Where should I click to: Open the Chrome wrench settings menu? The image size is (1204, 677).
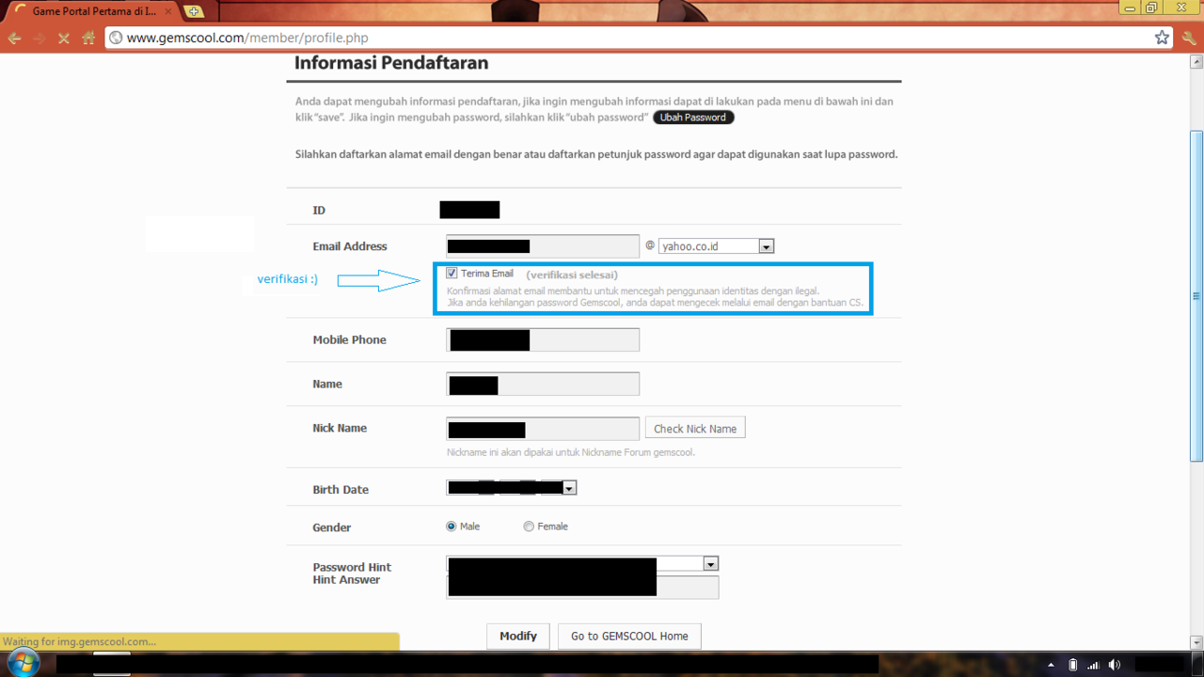pos(1189,39)
